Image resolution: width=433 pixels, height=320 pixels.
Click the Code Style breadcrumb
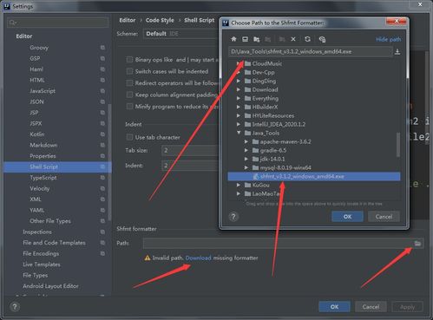click(x=160, y=20)
